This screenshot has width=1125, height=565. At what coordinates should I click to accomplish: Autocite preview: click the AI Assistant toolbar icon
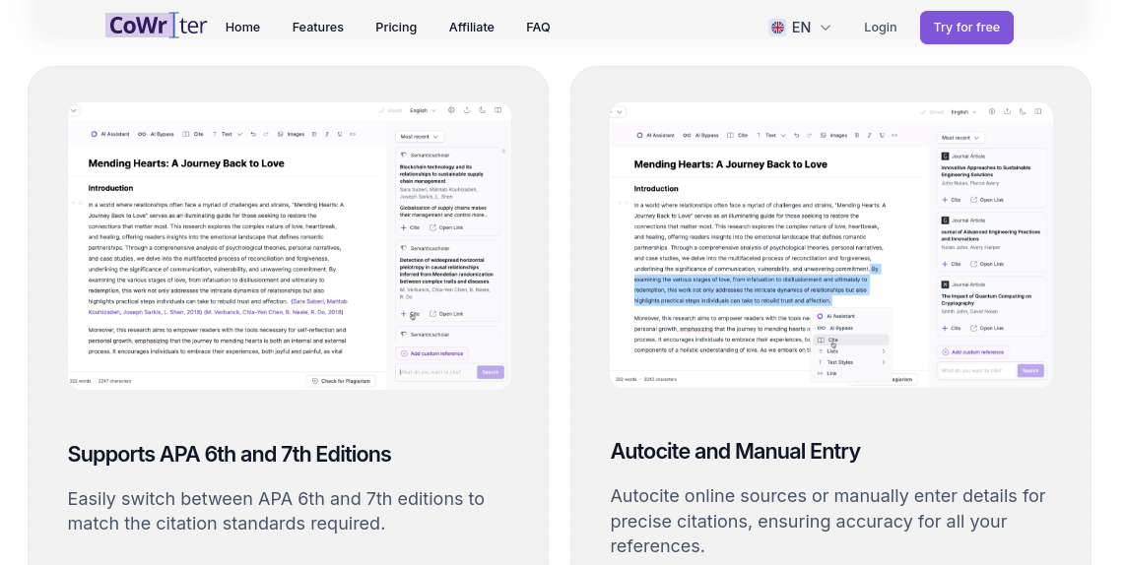(639, 135)
